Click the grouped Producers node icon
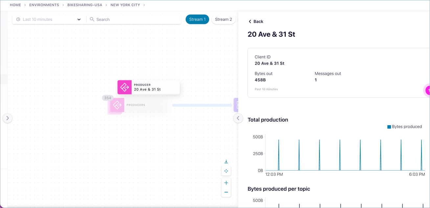The image size is (430, 208). pos(117,105)
